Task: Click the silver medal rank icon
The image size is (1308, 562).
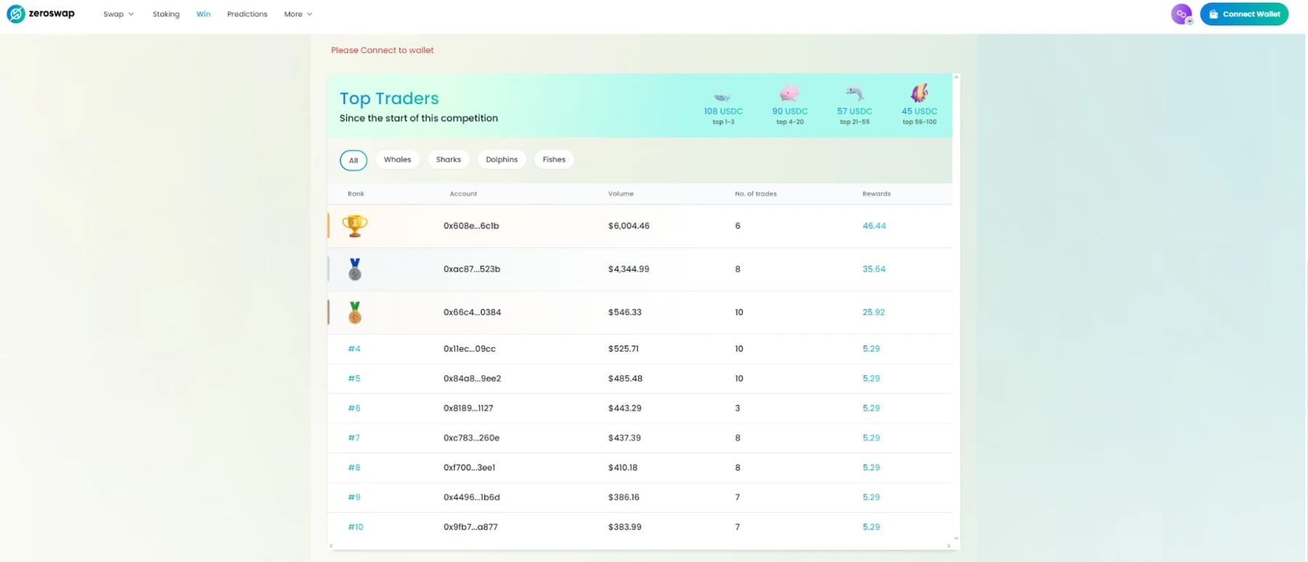Action: pos(355,269)
